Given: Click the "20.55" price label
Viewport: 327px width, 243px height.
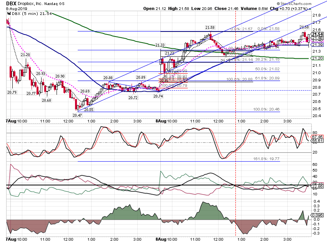Looking at the screenshot, I should [x=88, y=110].
